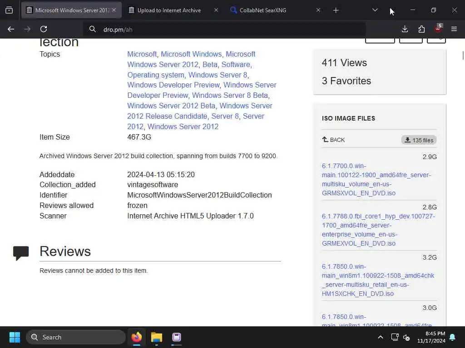465x348 pixels.
Task: Open the Windows Start menu
Action: [x=15, y=337]
